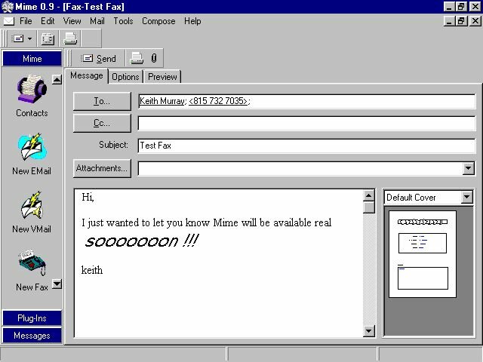Open the Tools menu
The height and width of the screenshot is (362, 483).
(x=123, y=21)
